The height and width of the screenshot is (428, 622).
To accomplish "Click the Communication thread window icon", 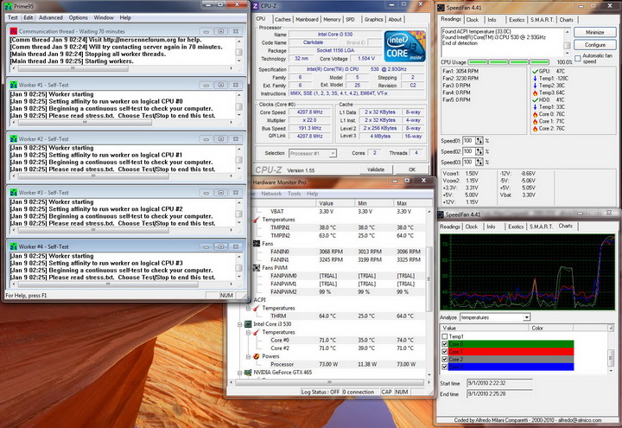I will pos(13,31).
